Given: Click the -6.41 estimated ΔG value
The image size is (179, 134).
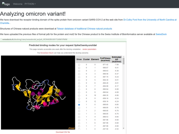Looking at the screenshot, I should (x=117, y=68).
